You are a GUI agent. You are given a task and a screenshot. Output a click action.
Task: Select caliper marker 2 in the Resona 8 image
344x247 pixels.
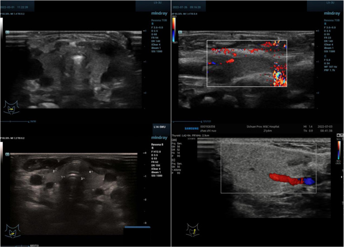coord(55,171)
